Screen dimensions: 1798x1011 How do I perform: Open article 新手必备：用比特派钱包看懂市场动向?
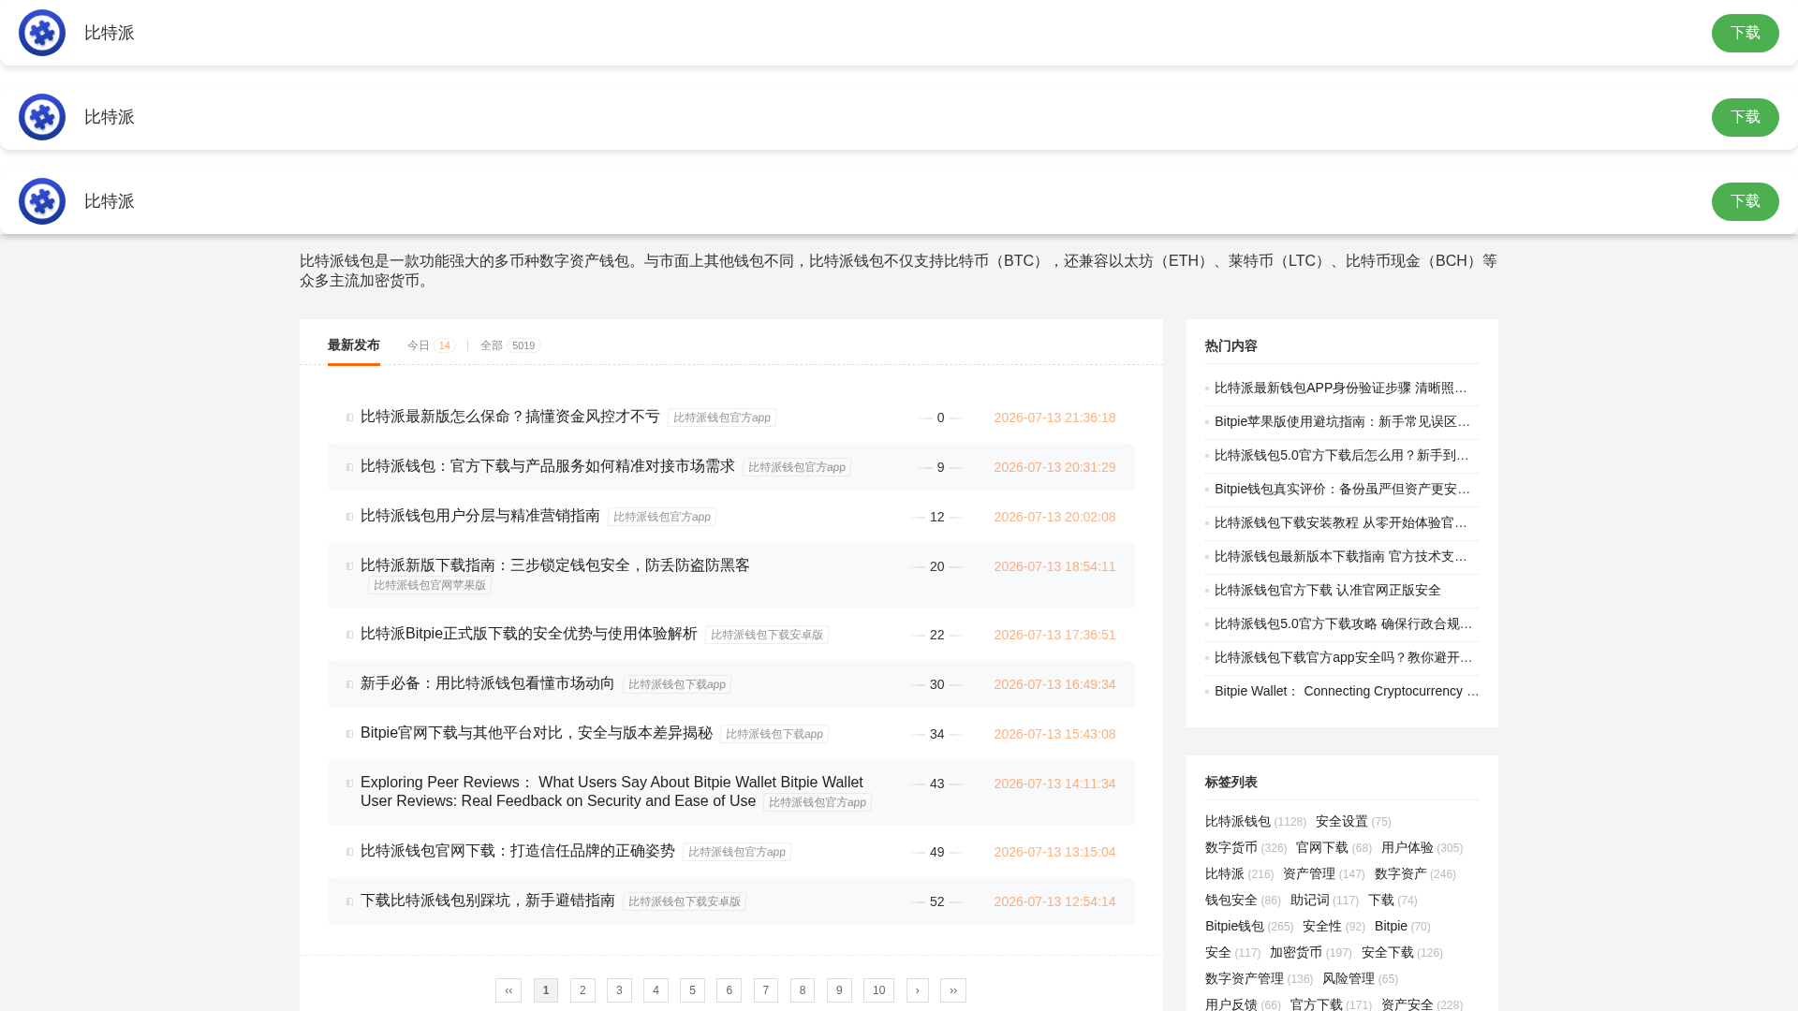(x=487, y=683)
